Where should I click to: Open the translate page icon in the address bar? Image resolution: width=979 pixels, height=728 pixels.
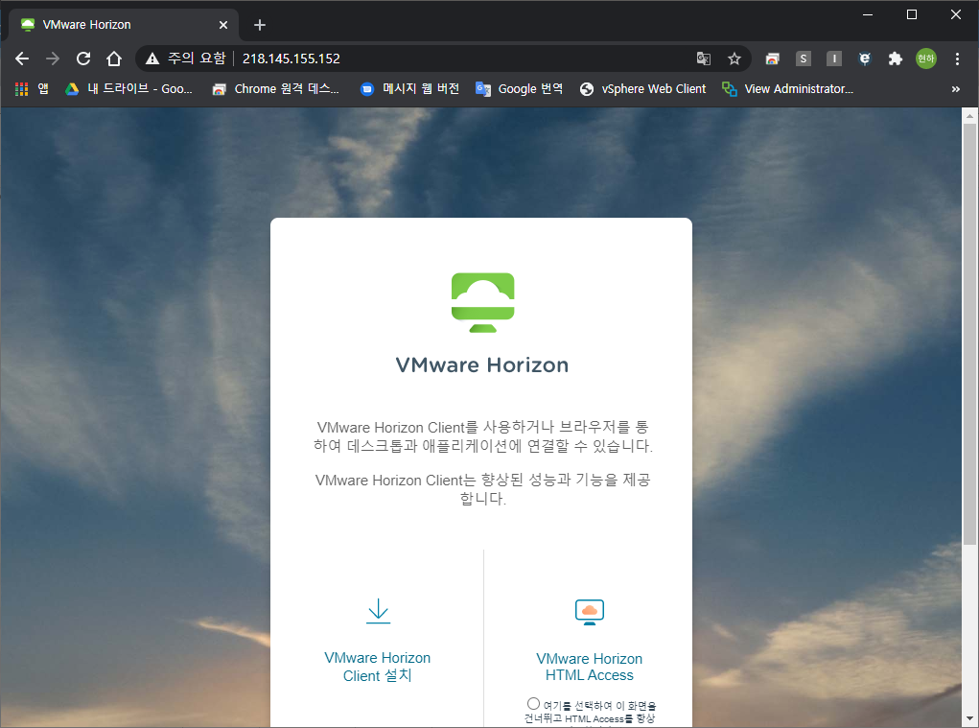pos(704,59)
